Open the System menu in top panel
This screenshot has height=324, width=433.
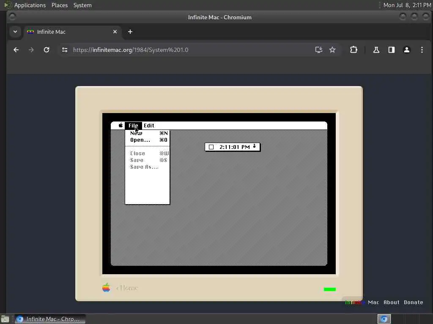click(x=82, y=5)
